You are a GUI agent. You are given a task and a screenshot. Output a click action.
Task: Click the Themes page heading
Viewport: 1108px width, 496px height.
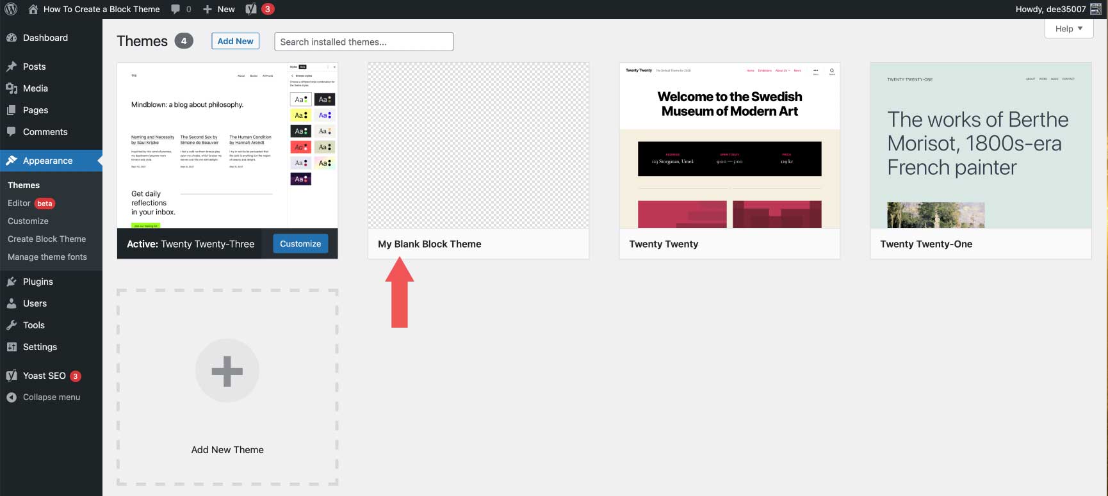[142, 41]
